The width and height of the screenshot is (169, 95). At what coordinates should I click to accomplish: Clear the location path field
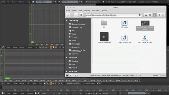click(139, 15)
